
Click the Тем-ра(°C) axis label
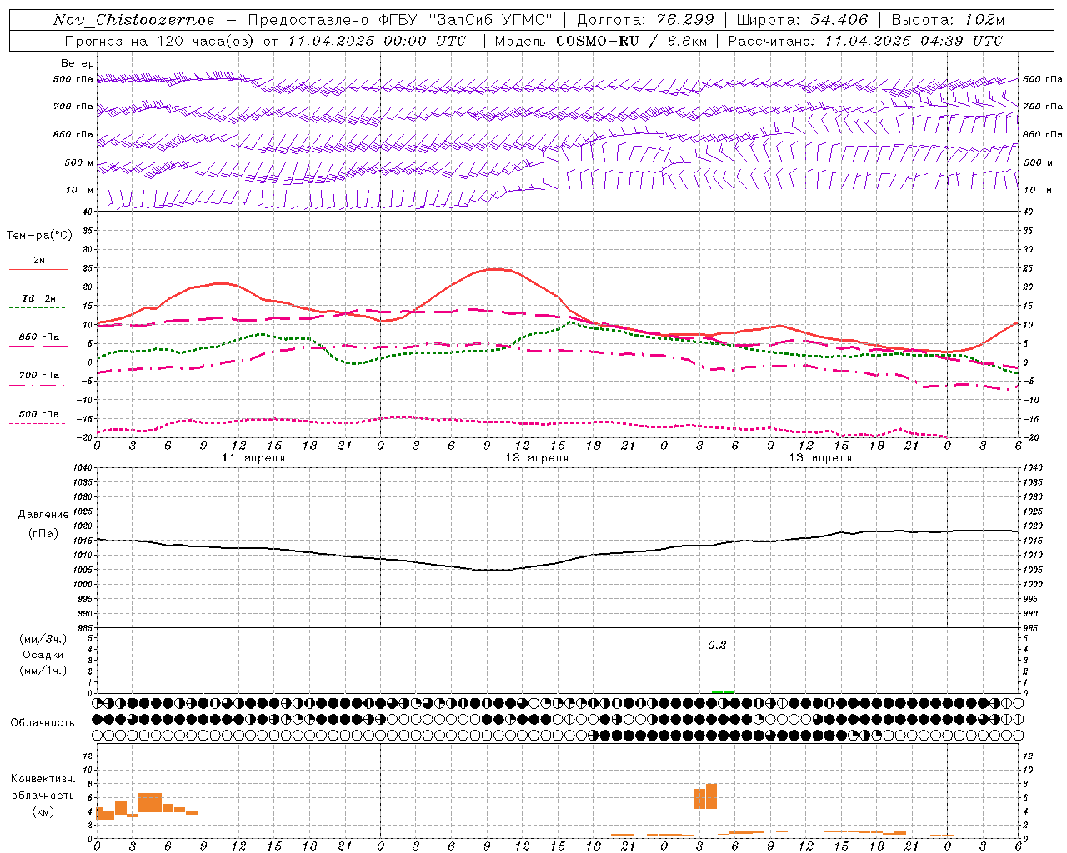tap(39, 236)
